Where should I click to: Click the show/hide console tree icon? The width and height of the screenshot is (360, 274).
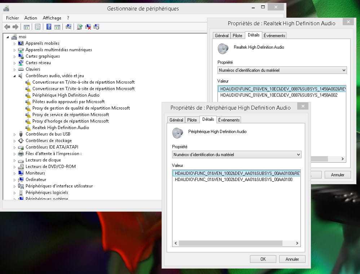tap(27, 27)
